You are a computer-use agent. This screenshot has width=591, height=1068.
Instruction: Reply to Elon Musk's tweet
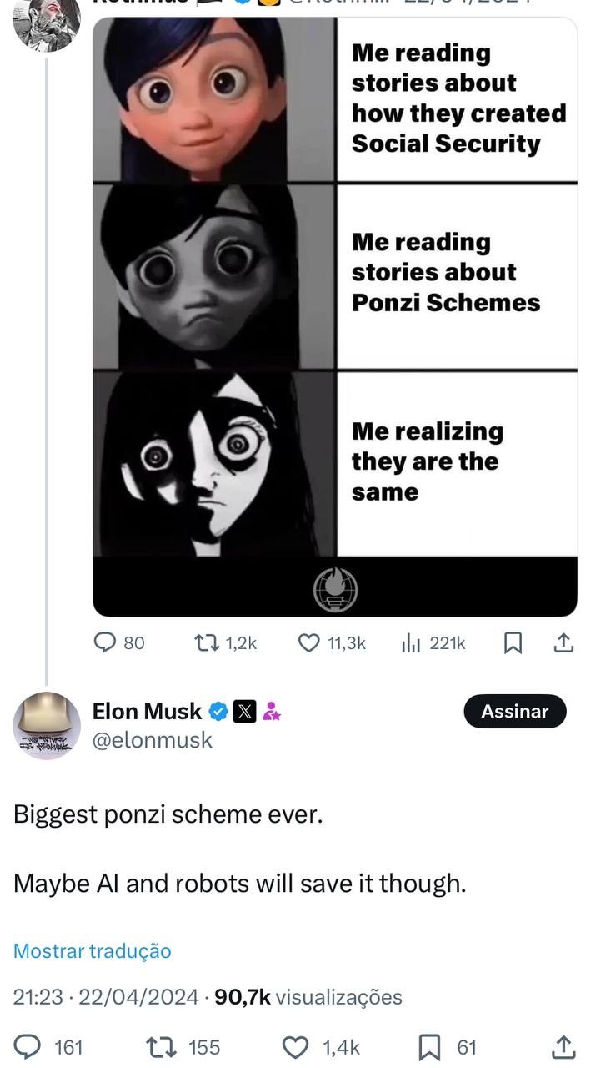coord(30,1047)
